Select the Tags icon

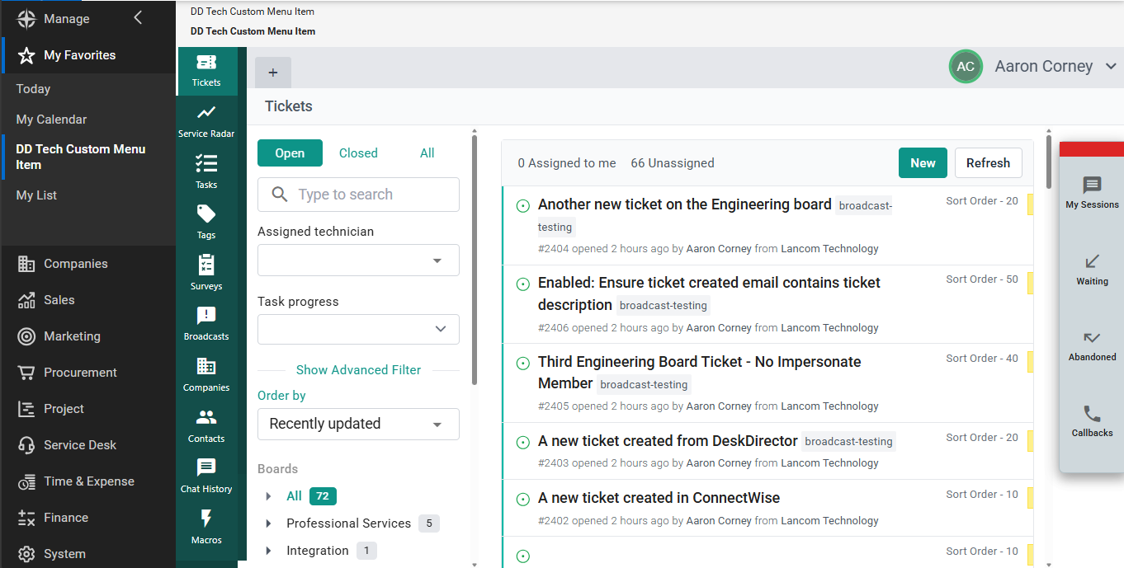(206, 222)
